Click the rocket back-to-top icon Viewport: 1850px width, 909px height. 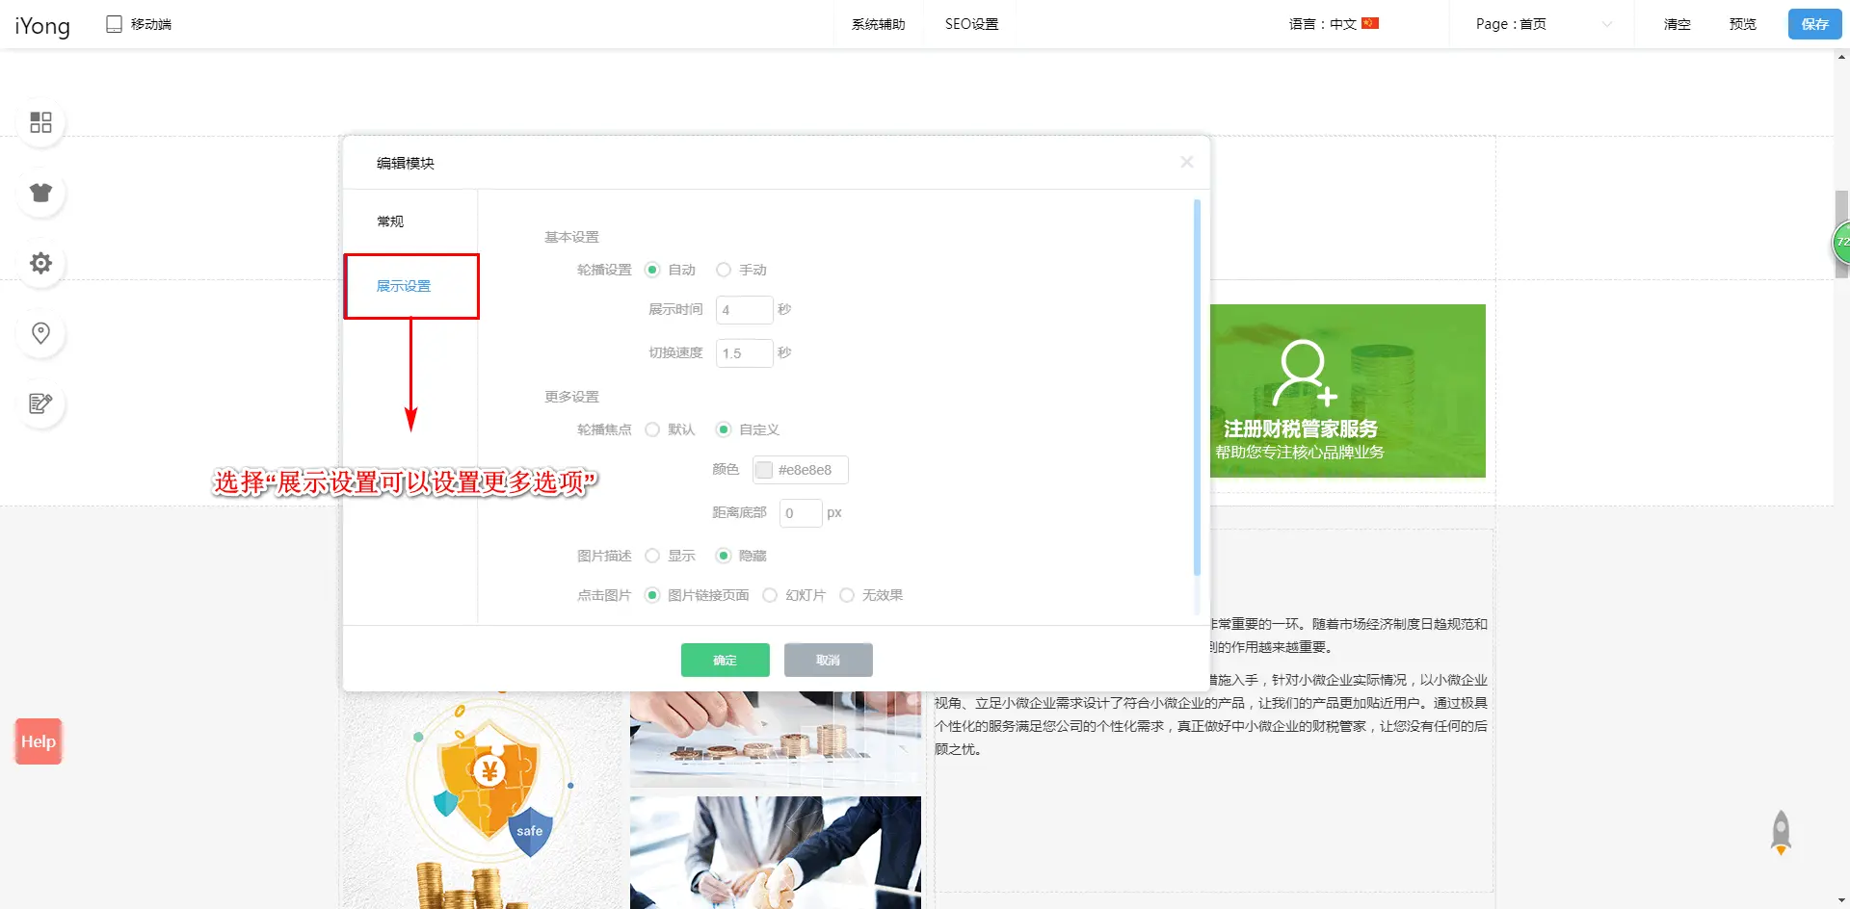point(1780,831)
